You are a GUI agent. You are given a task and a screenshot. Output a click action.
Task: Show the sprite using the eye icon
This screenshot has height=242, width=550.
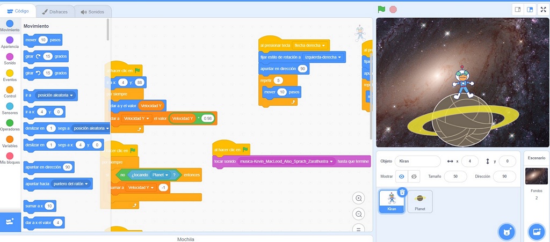click(x=401, y=177)
